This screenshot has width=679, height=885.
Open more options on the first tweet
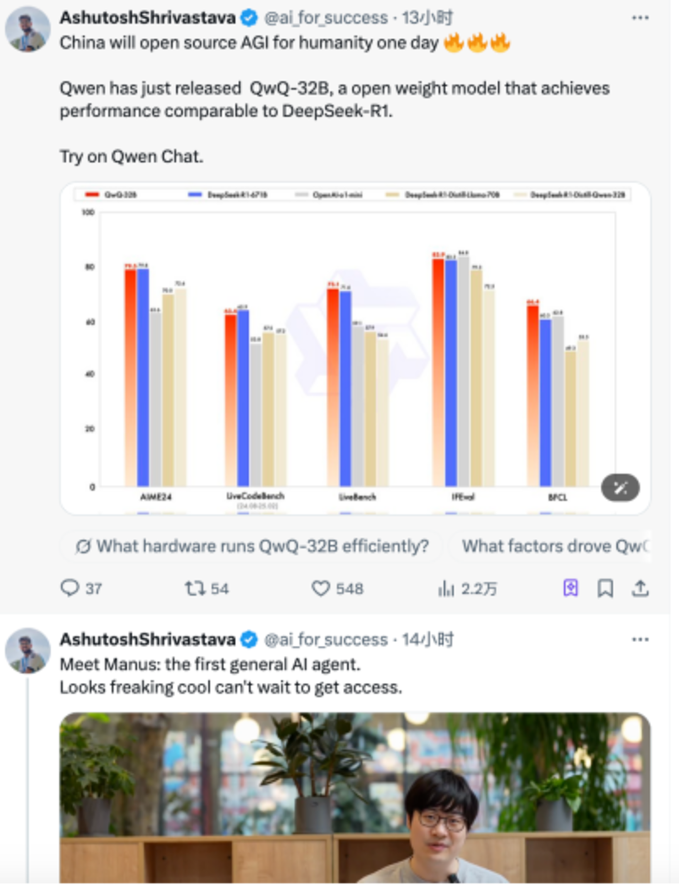(640, 18)
